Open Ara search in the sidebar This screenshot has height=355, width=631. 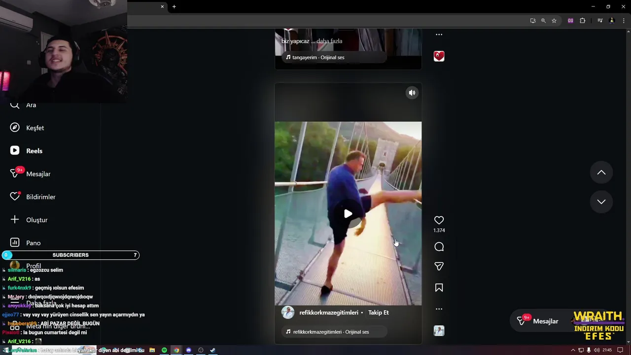point(24,105)
